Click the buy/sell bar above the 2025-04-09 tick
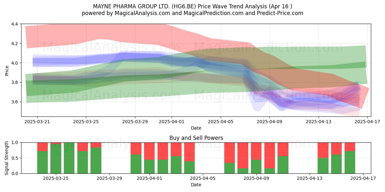The height and width of the screenshot is (192, 385). 256,158
